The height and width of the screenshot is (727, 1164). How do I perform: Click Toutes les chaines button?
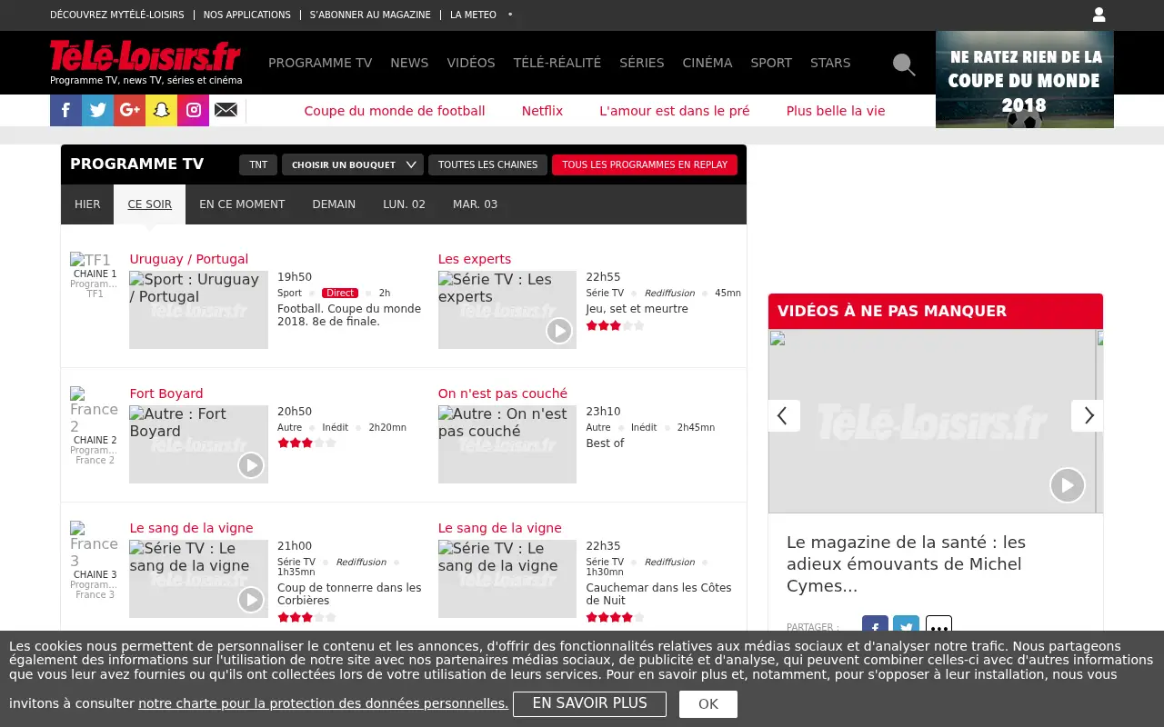(487, 164)
